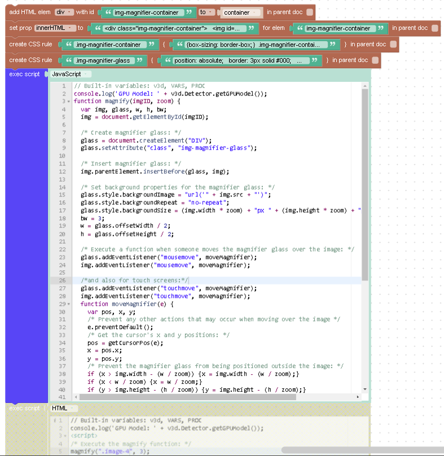The height and width of the screenshot is (456, 444).
Task: Click the 'bw = 3;' line
Action: 93,218
